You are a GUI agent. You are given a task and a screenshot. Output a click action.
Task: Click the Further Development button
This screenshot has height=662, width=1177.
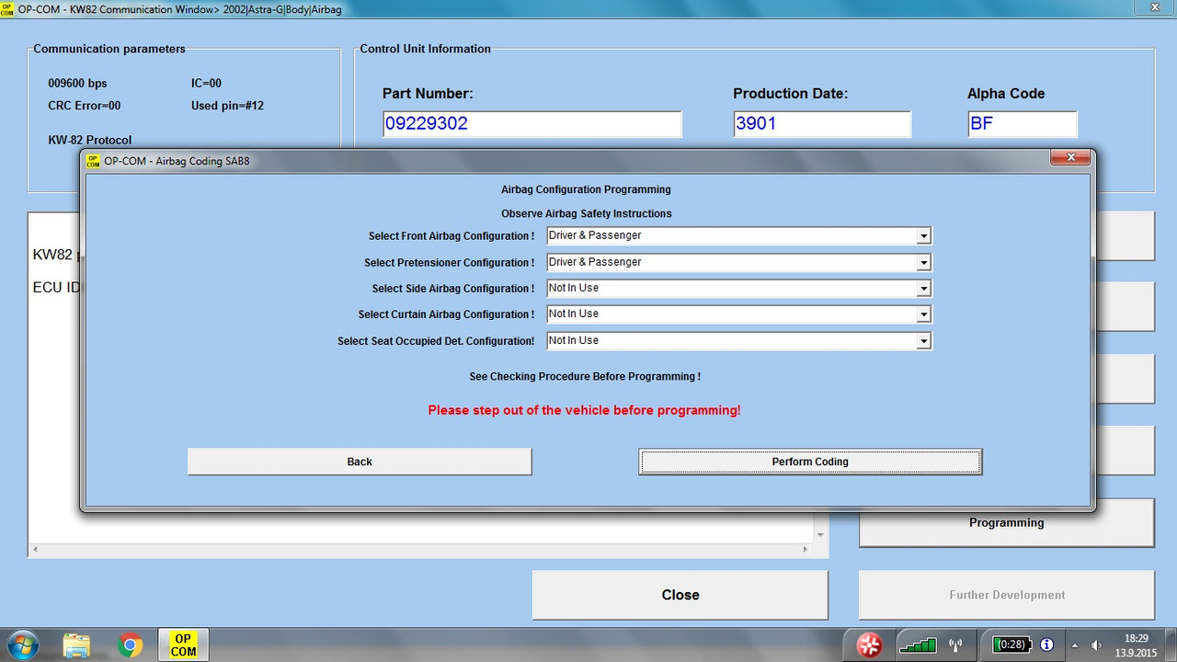1006,595
